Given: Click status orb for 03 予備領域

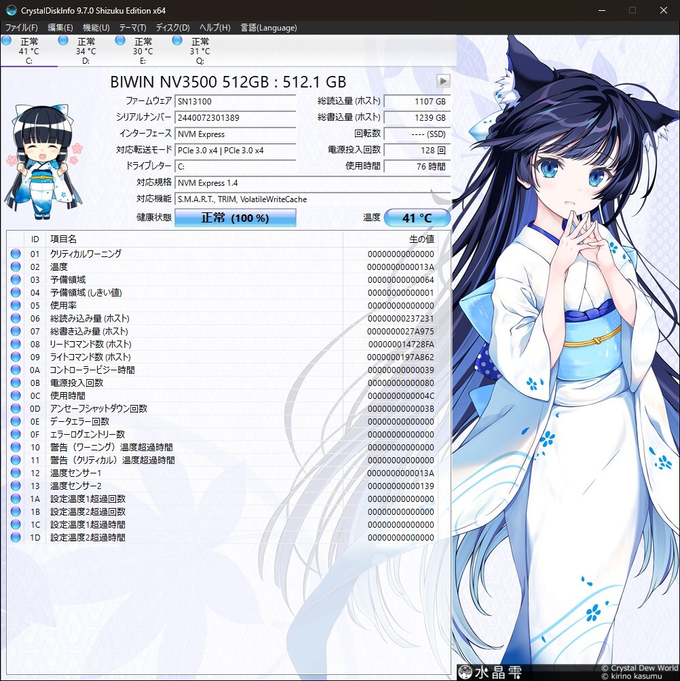Looking at the screenshot, I should coord(16,279).
